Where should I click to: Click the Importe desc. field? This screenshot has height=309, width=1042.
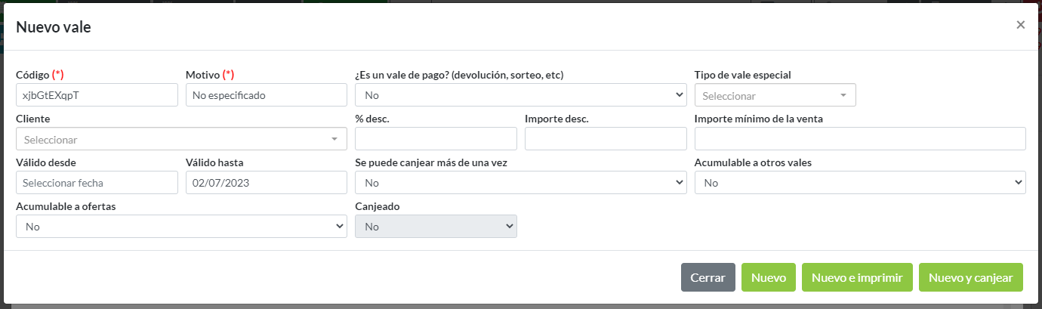coord(606,139)
